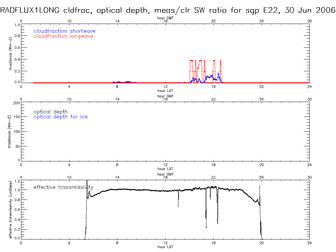Image resolution: width=336 pixels, height=252 pixels.
Task: Click the top panel's Irradiance y-axis label
Action: (x=10, y=54)
